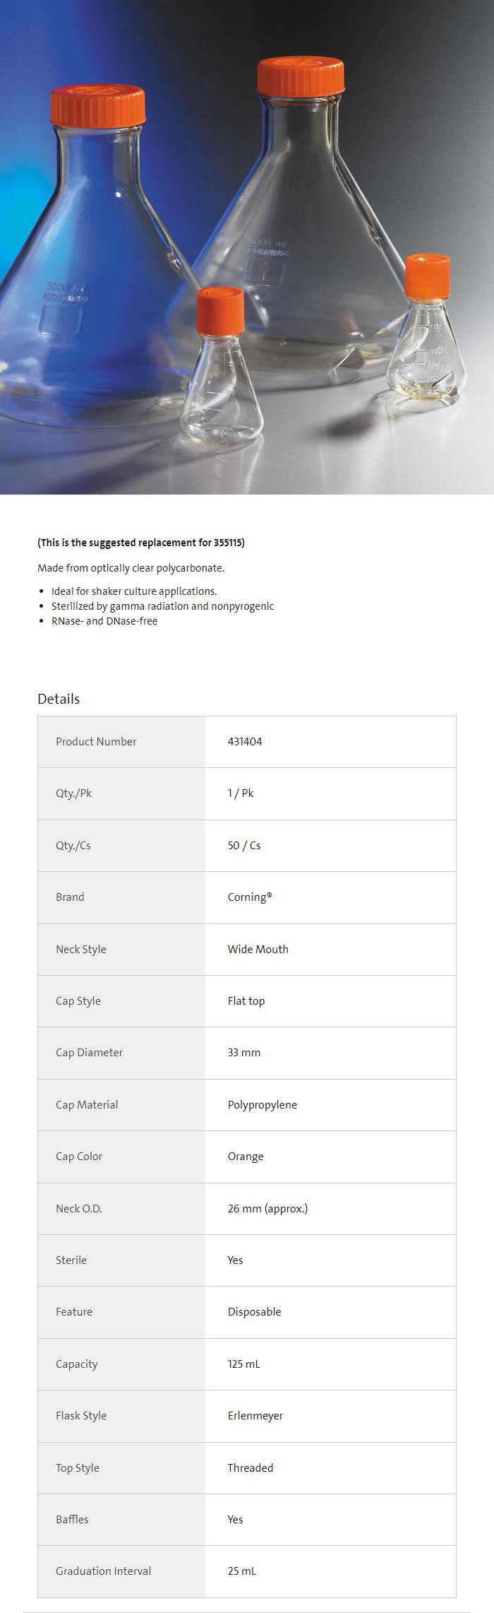Image resolution: width=494 pixels, height=1613 pixels.
Task: Click the Cap Style row label
Action: [78, 1000]
